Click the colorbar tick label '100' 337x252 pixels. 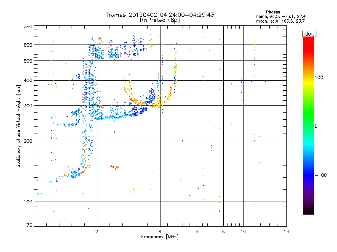[319, 77]
